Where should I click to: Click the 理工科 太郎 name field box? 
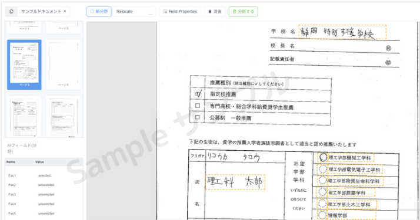coord(235,182)
